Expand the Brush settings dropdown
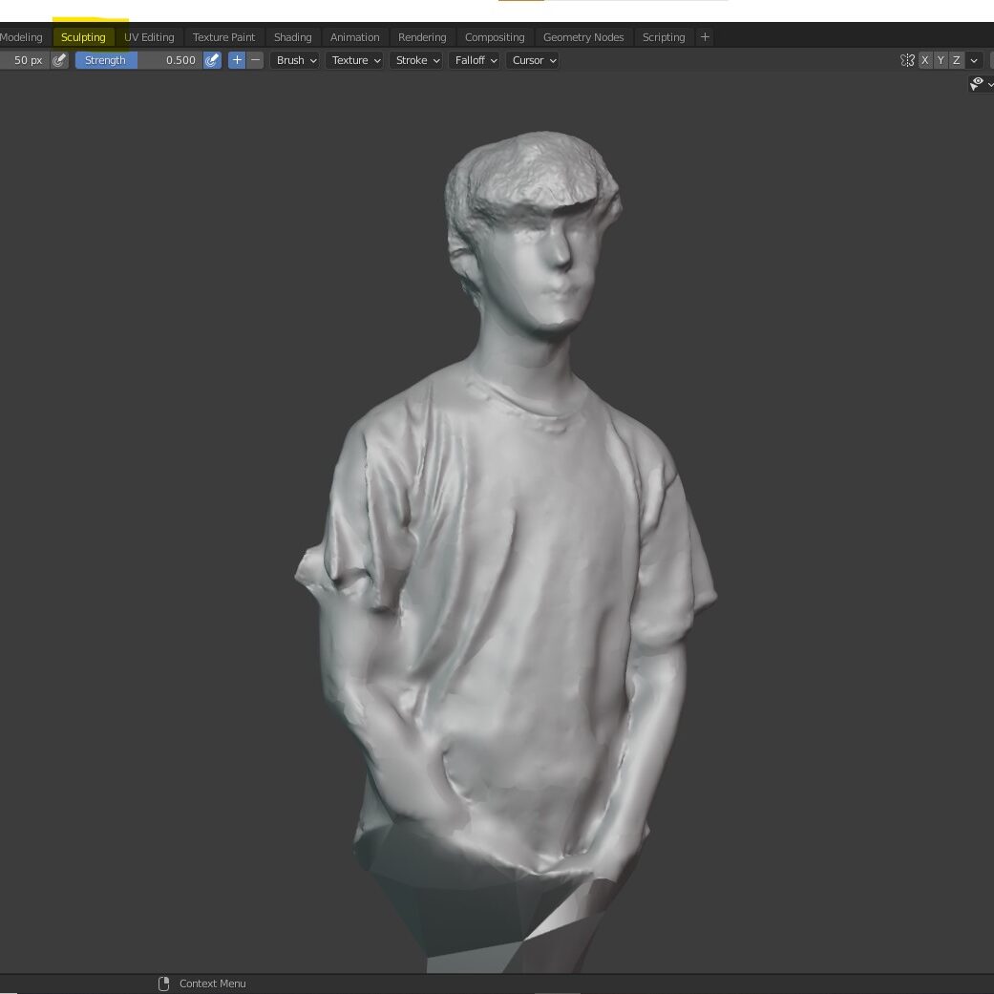 (x=295, y=60)
